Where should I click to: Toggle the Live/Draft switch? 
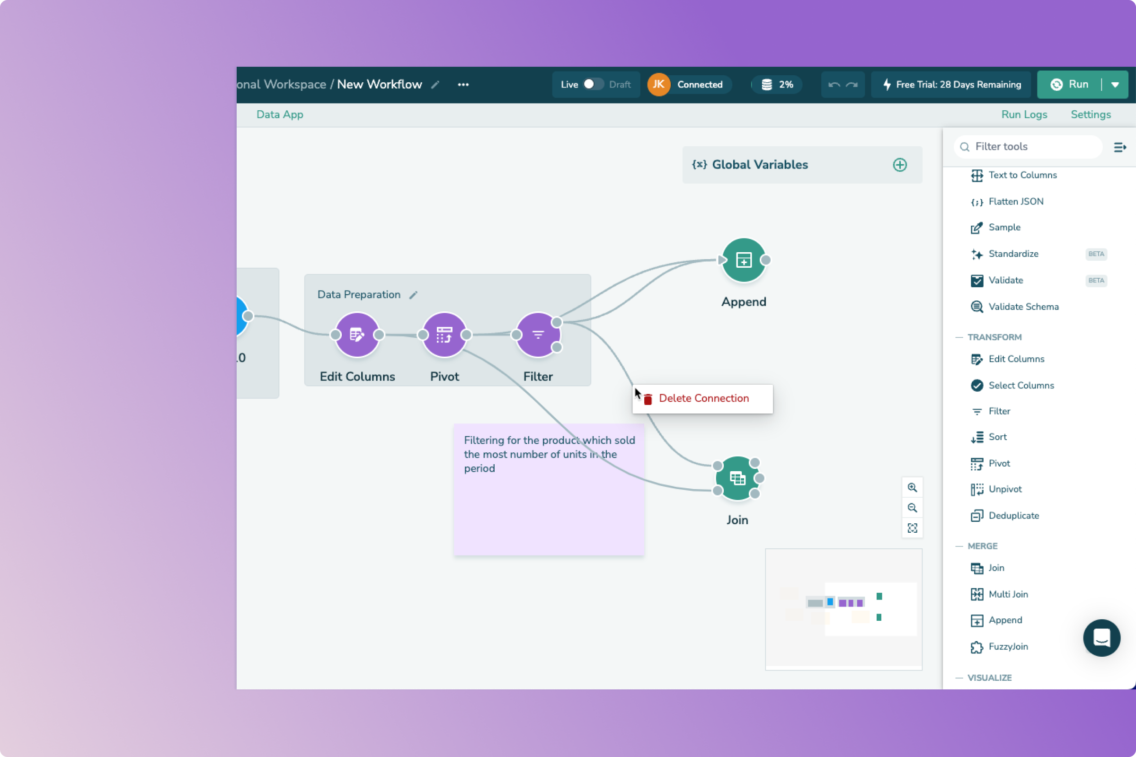tap(593, 85)
